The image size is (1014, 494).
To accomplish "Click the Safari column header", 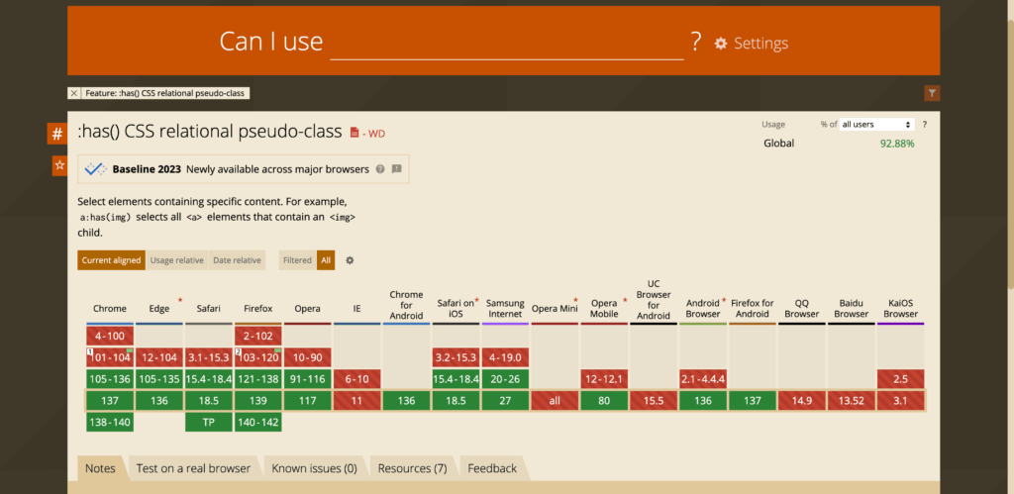I will click(208, 309).
